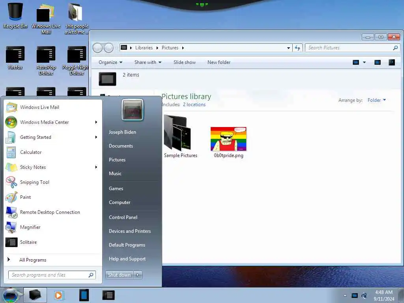The height and width of the screenshot is (303, 404).
Task: Click the user account picture in Start menu
Action: (133, 110)
